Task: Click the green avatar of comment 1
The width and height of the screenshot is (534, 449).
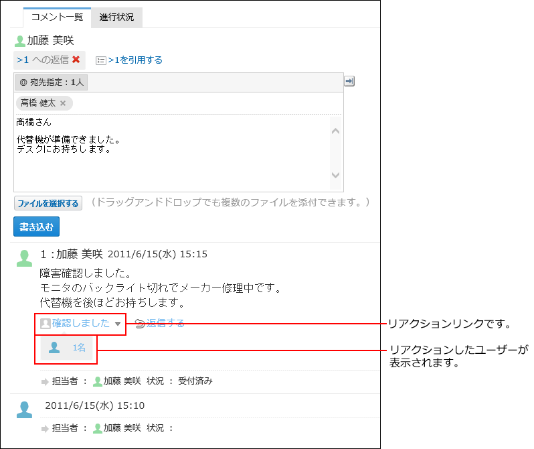Action: (x=24, y=258)
